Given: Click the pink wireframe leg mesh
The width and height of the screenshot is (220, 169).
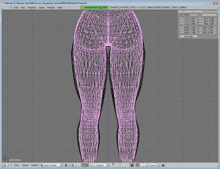Looking at the screenshot, I should 91,88.
